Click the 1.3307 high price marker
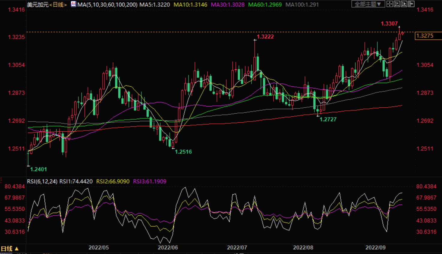This screenshot has width=442, height=254. [x=389, y=23]
